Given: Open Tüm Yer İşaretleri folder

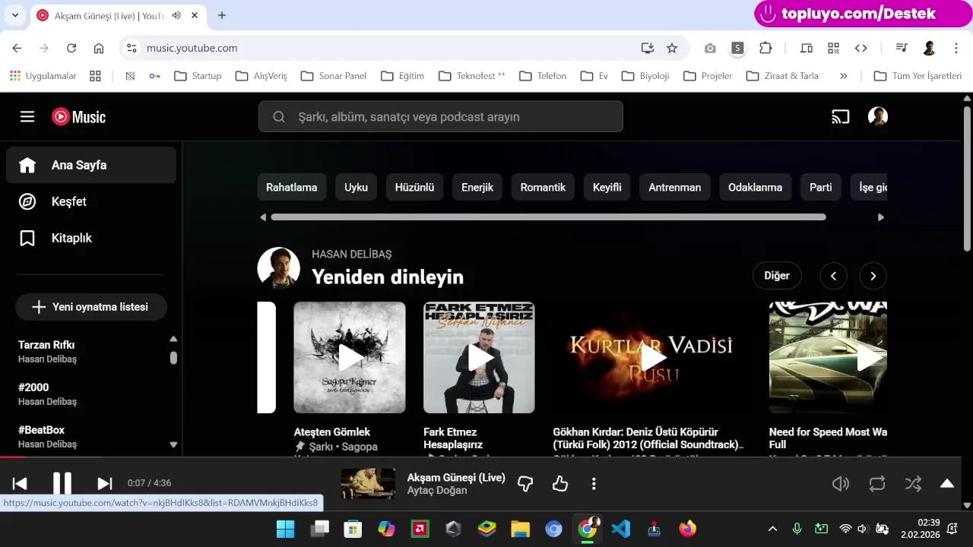Looking at the screenshot, I should click(x=918, y=76).
